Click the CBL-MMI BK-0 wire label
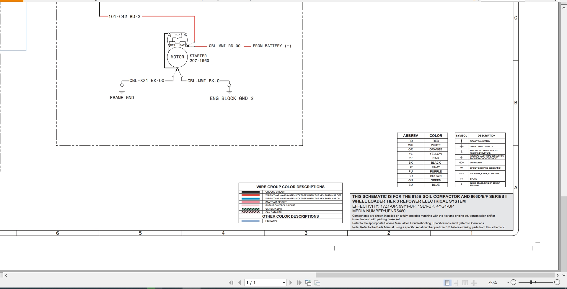Viewport: 567px width, 289px height. click(x=203, y=81)
